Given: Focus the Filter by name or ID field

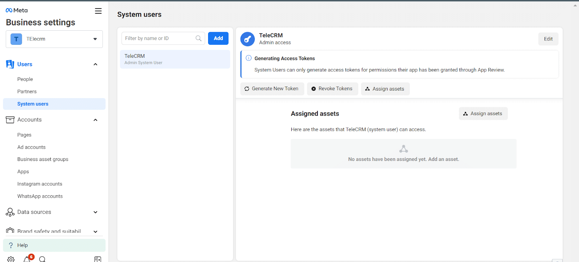Looking at the screenshot, I should tap(163, 38).
